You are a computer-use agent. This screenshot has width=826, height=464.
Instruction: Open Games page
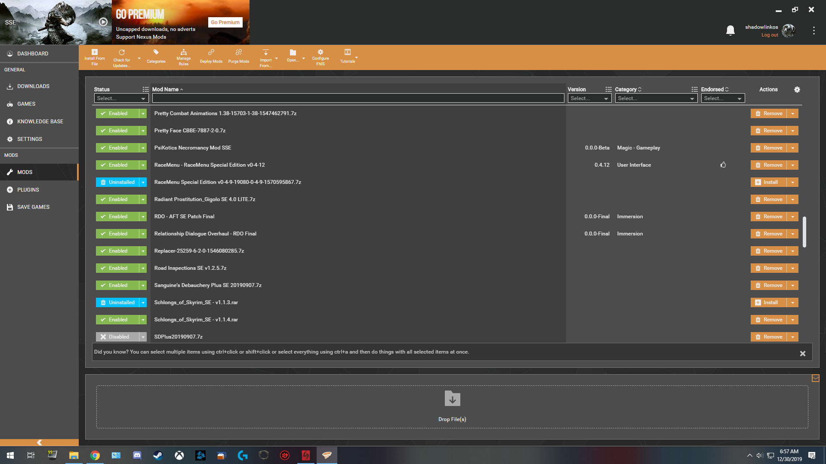click(39, 104)
